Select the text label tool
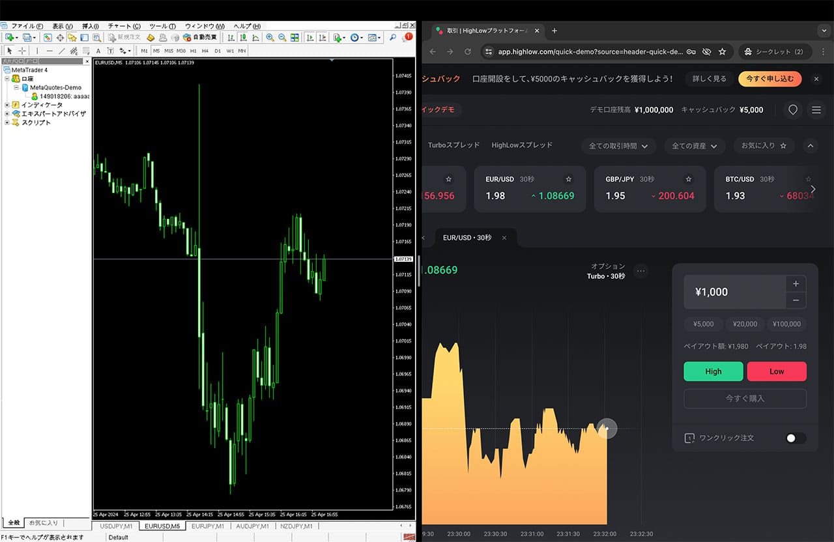 (110, 50)
